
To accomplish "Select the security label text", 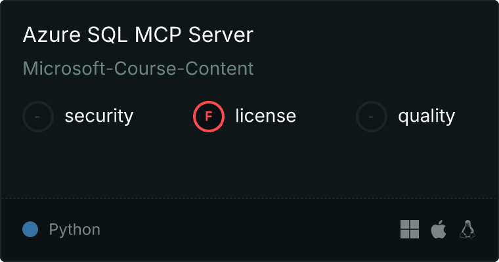I will 99,116.
